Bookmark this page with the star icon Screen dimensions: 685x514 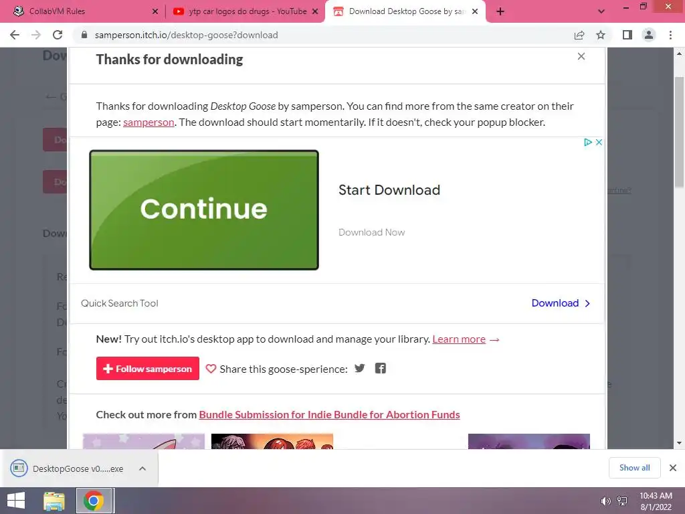(x=601, y=35)
